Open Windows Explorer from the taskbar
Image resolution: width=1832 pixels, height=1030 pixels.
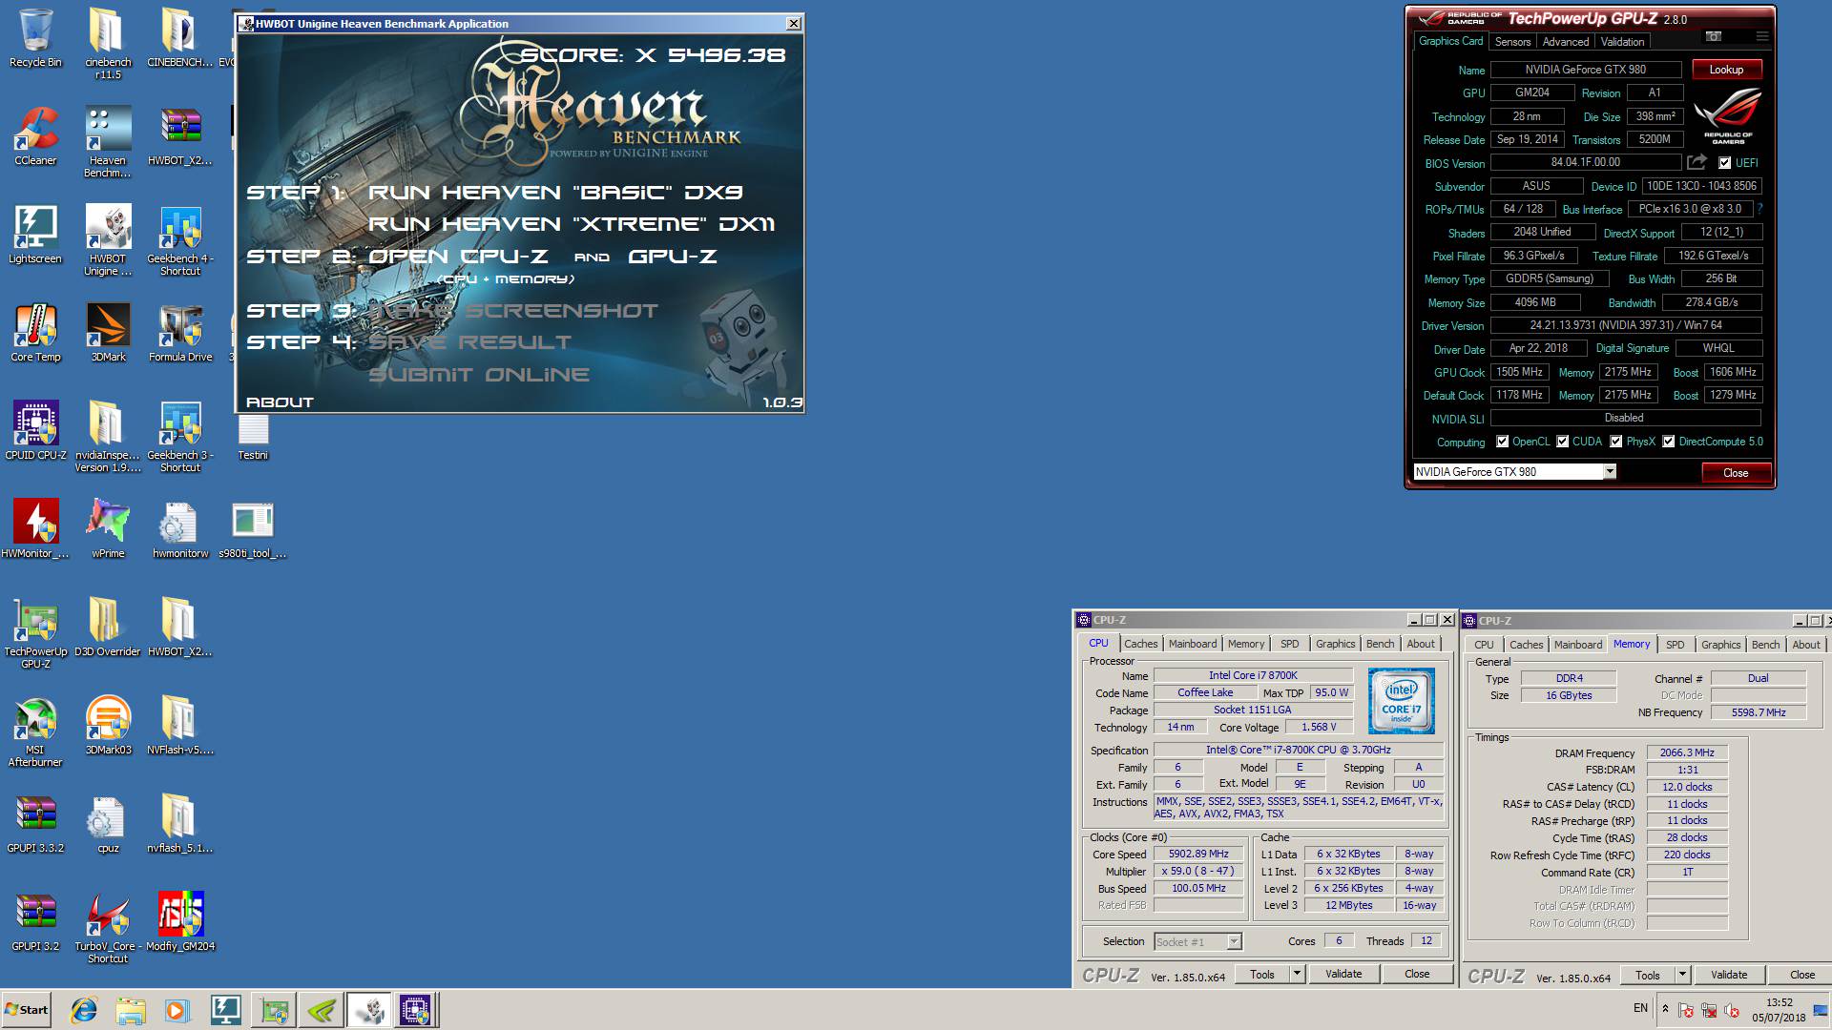(x=131, y=1010)
